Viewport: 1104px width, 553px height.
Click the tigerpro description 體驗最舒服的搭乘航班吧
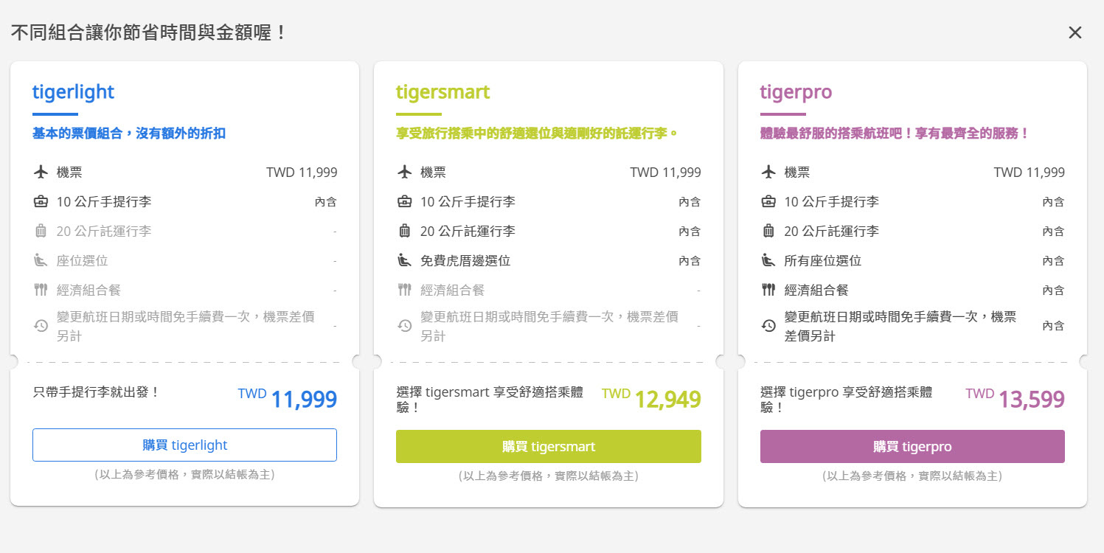(895, 133)
